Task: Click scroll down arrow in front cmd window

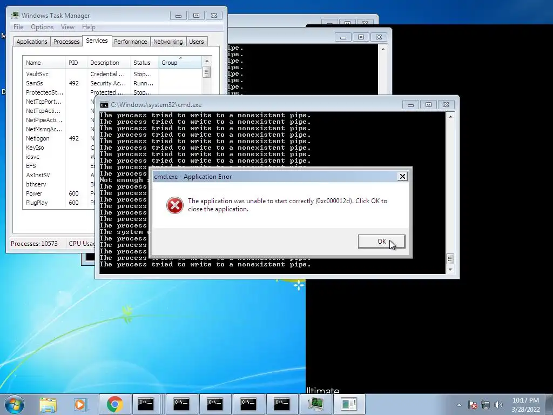Action: click(450, 270)
